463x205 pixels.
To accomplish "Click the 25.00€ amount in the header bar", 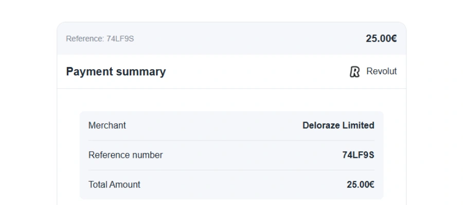I will [381, 38].
